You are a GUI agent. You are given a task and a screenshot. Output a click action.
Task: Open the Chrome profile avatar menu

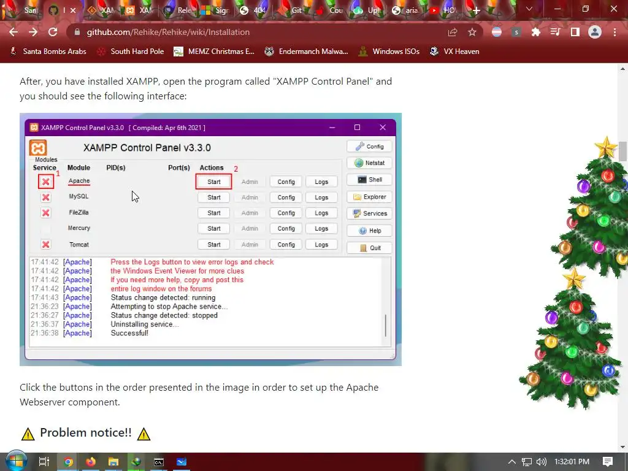point(595,32)
